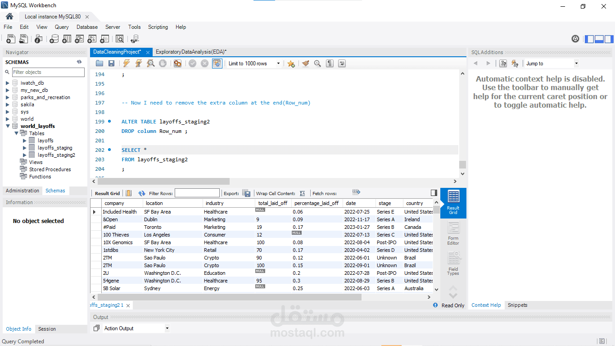Open the Export recordset icon
This screenshot has width=615, height=346.
click(246, 193)
